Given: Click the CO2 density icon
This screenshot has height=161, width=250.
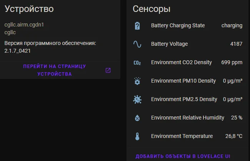Looking at the screenshot, I should click(137, 63).
